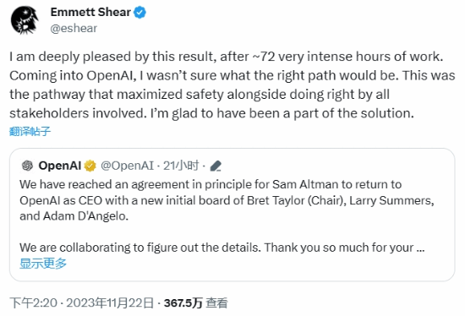Image resolution: width=465 pixels, height=316 pixels.
Task: Click the 2023年11月22日 date link
Action: pyautogui.click(x=110, y=303)
